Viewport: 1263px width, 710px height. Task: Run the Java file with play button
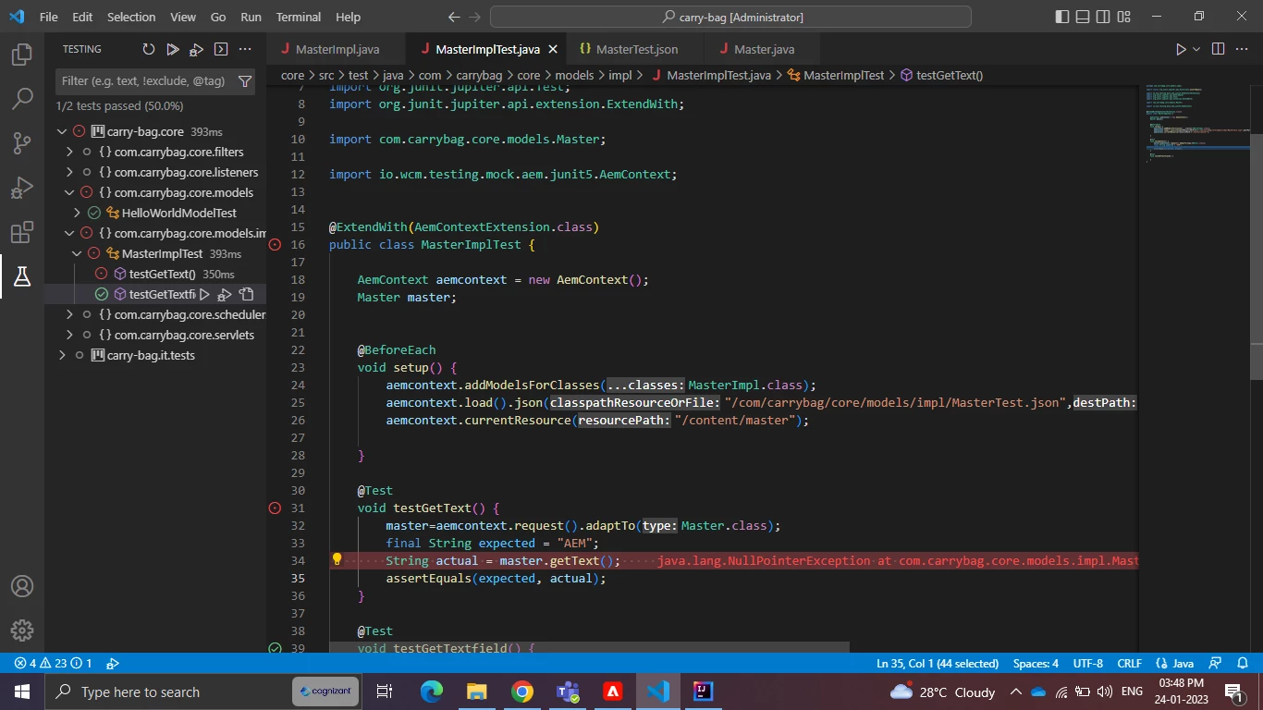tap(1181, 49)
